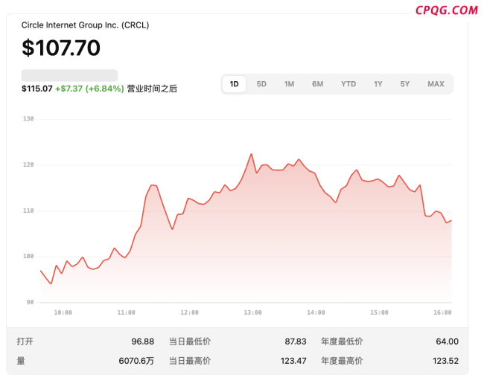Click the 90 y-axis label
The image size is (484, 375).
(30, 302)
